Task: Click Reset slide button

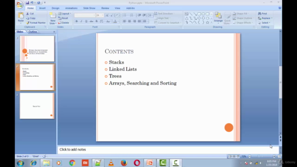Action: [x=63, y=18]
